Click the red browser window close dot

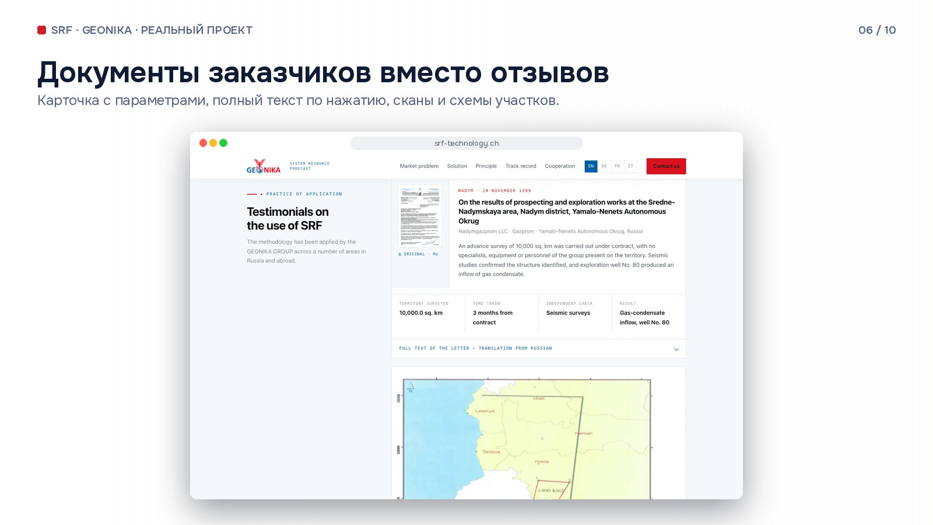click(203, 143)
